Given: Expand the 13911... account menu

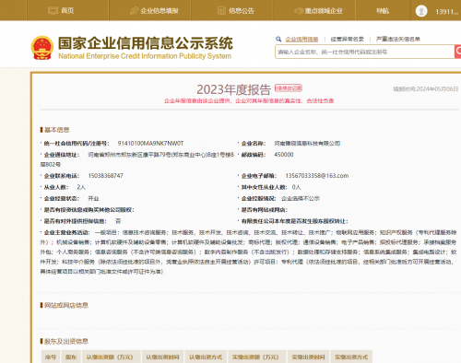Looking at the screenshot, I should (447, 12).
